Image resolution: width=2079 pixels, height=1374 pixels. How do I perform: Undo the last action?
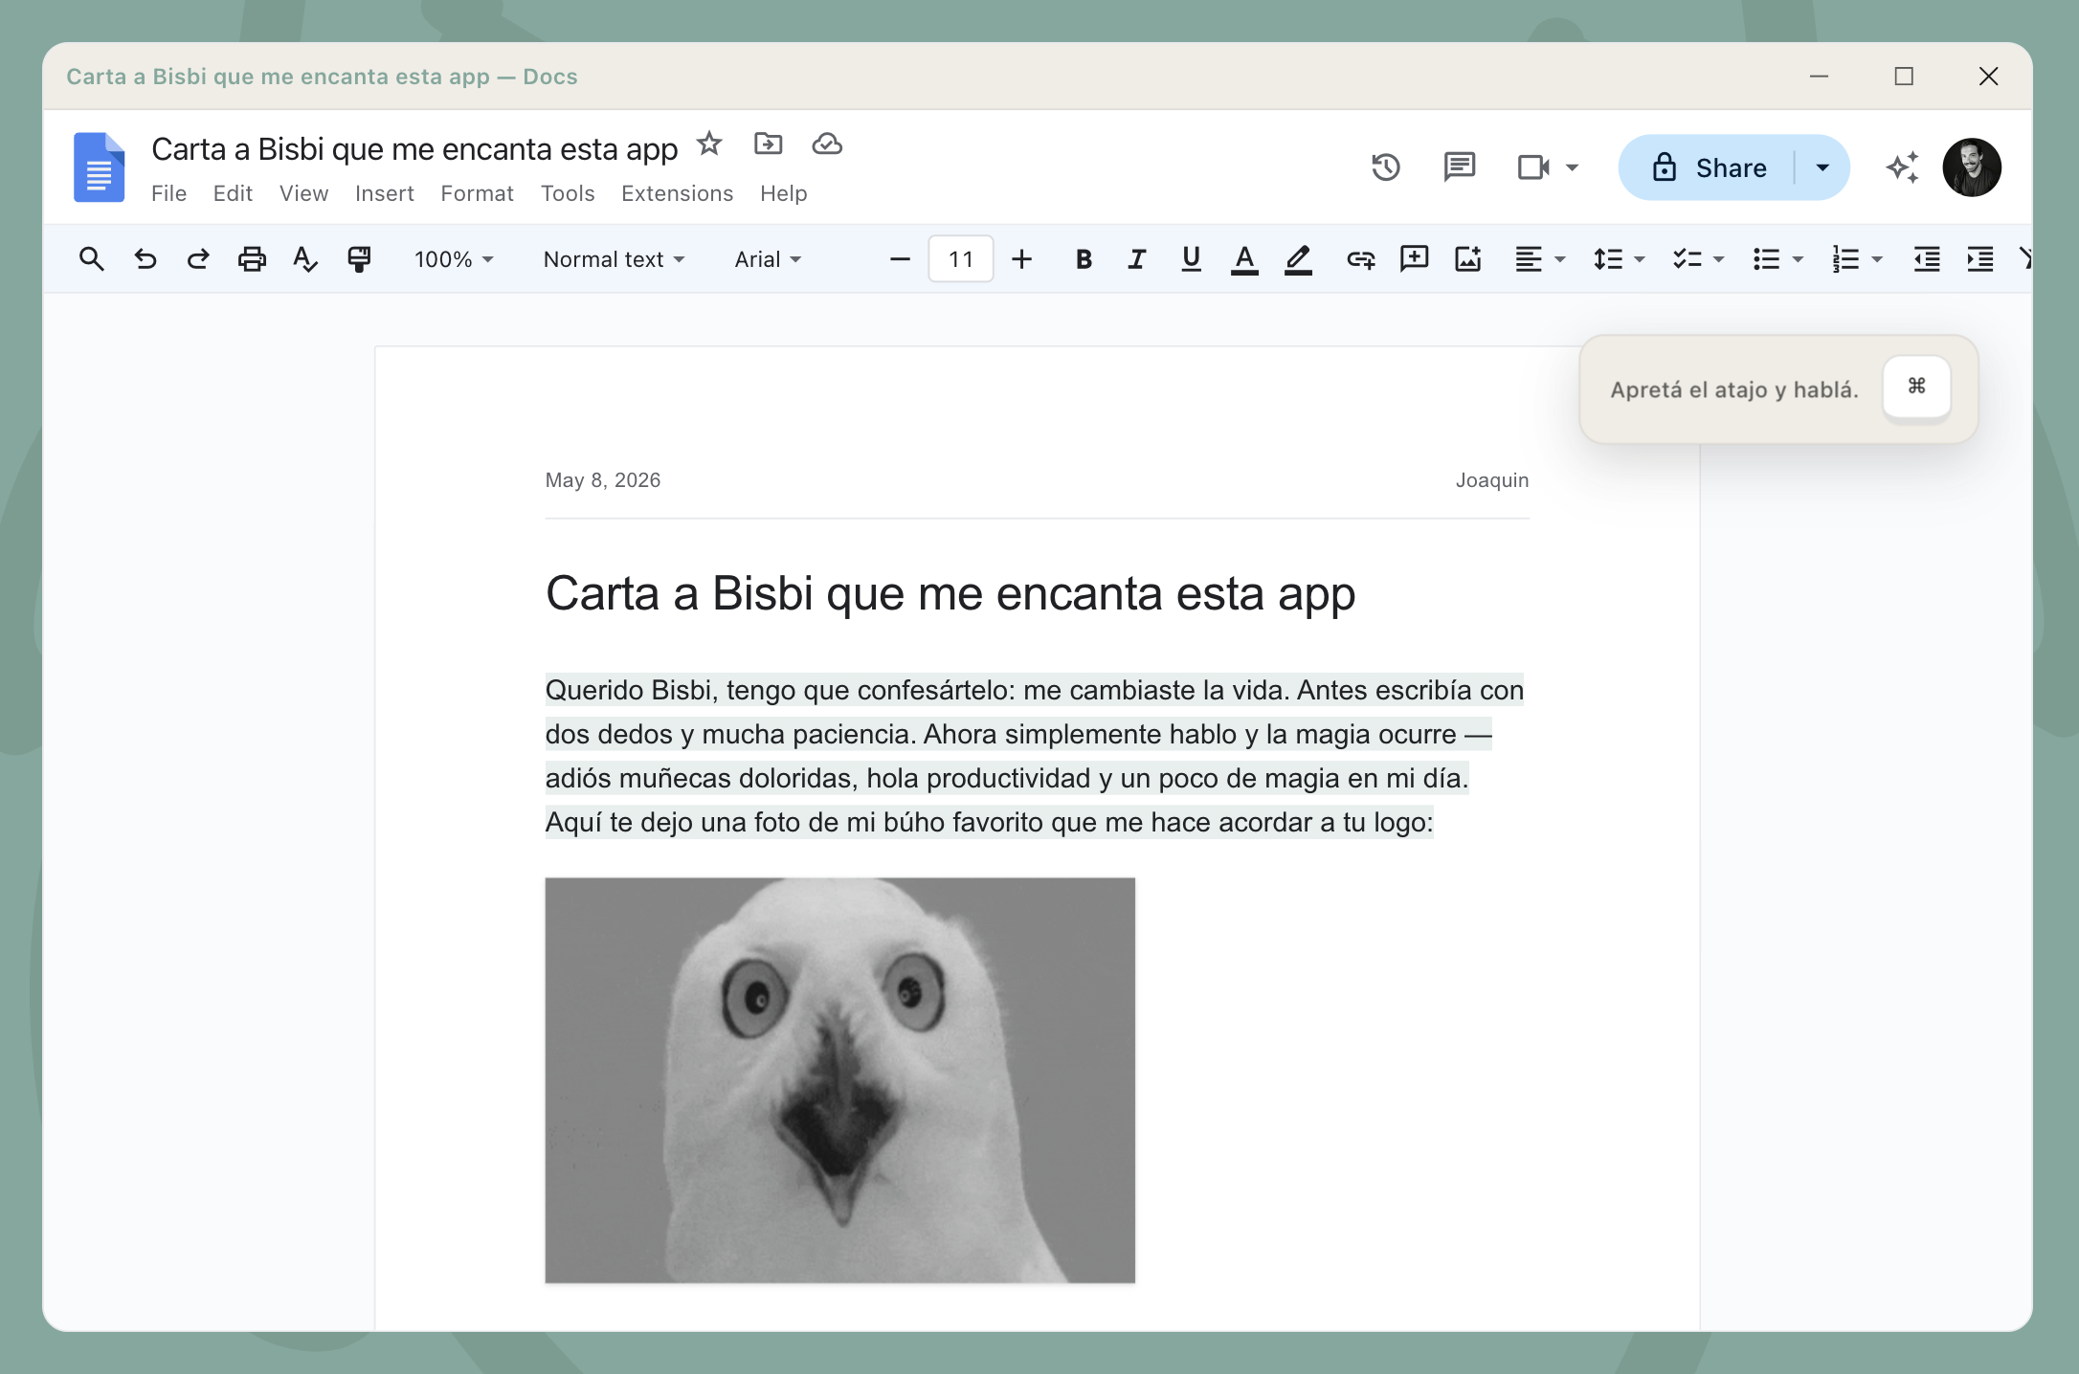pyautogui.click(x=145, y=259)
